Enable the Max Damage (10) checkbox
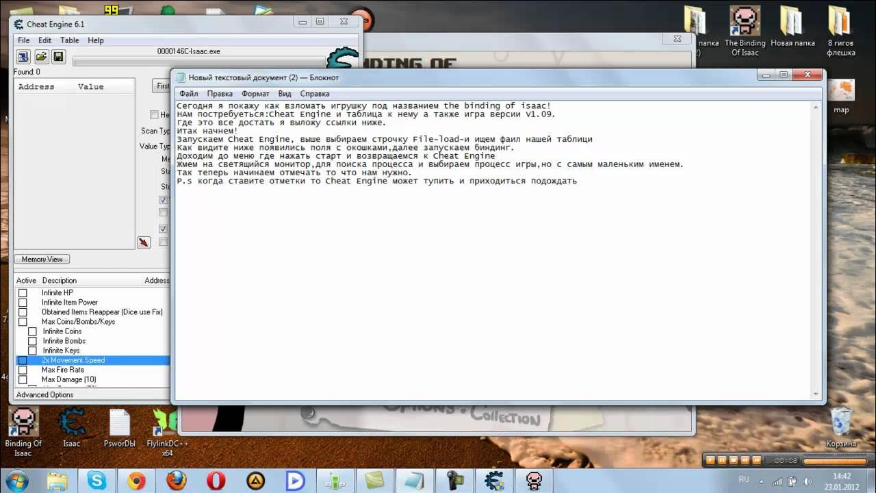876x493 pixels. tap(23, 379)
